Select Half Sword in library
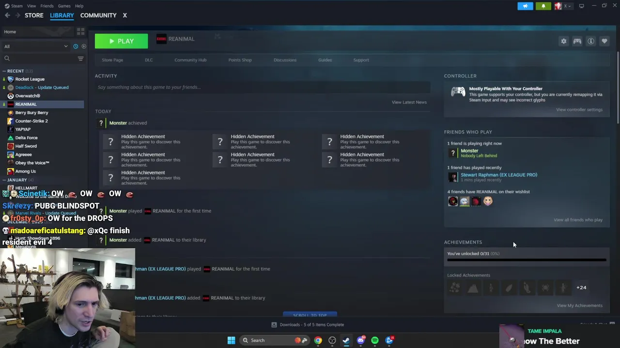This screenshot has height=348, width=620. point(26,146)
